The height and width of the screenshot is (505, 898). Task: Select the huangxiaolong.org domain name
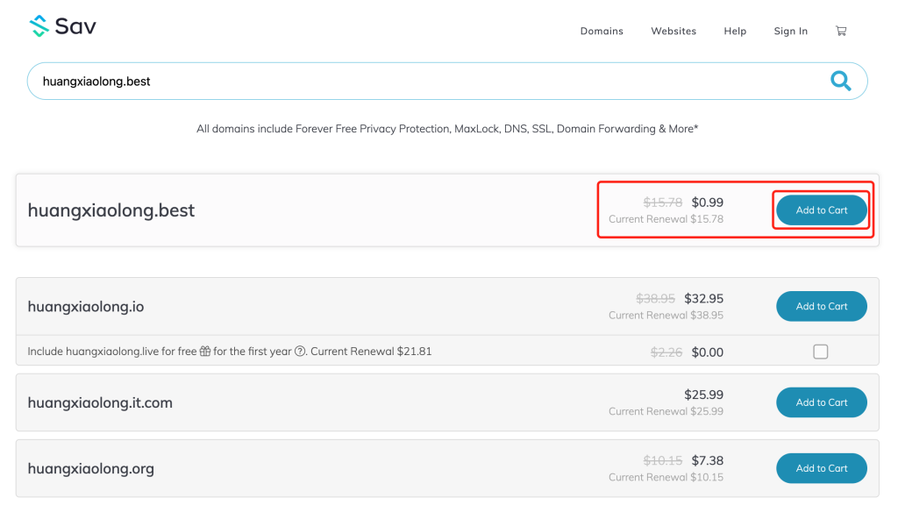coord(91,468)
